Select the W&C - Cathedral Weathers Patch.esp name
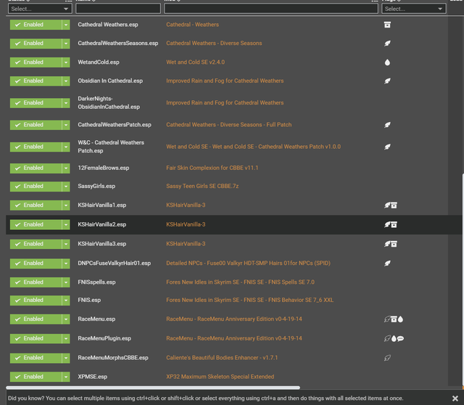The height and width of the screenshot is (405, 464). [111, 147]
